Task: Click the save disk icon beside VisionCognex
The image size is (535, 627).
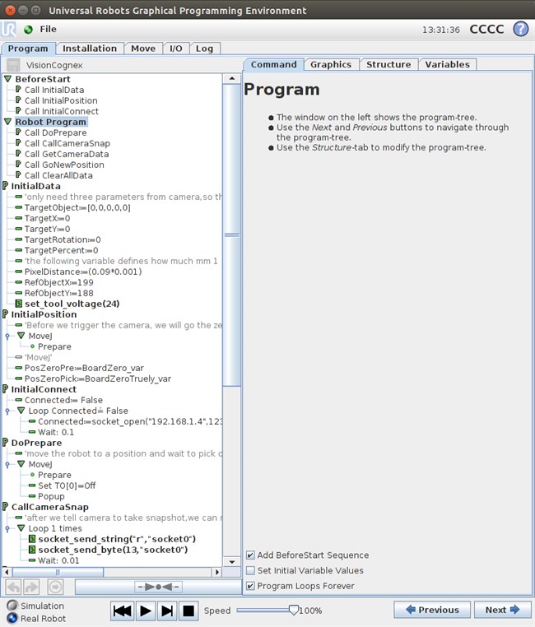Action: [13, 65]
